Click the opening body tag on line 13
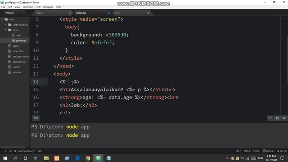Image resolution: width=288 pixels, height=162 pixels. [62, 74]
